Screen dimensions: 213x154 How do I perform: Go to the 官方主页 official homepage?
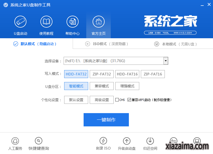click(x=99, y=25)
